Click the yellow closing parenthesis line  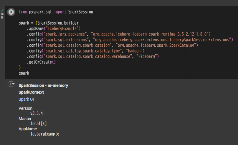[20, 68]
